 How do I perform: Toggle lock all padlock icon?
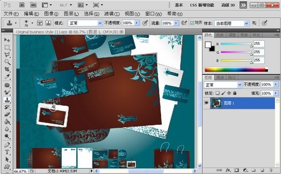pos(235,93)
